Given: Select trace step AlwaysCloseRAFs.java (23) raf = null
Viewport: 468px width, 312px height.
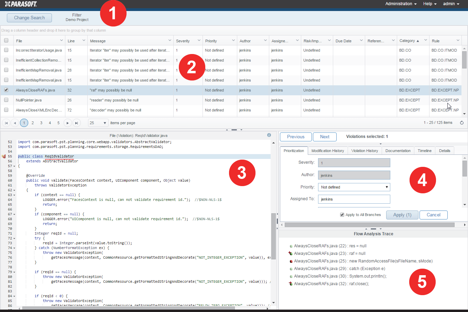Looking at the screenshot, I should tap(329, 254).
